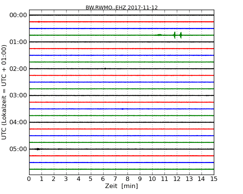Click x-axis tick label 15
Screen dimensions: 243x194
click(214, 179)
